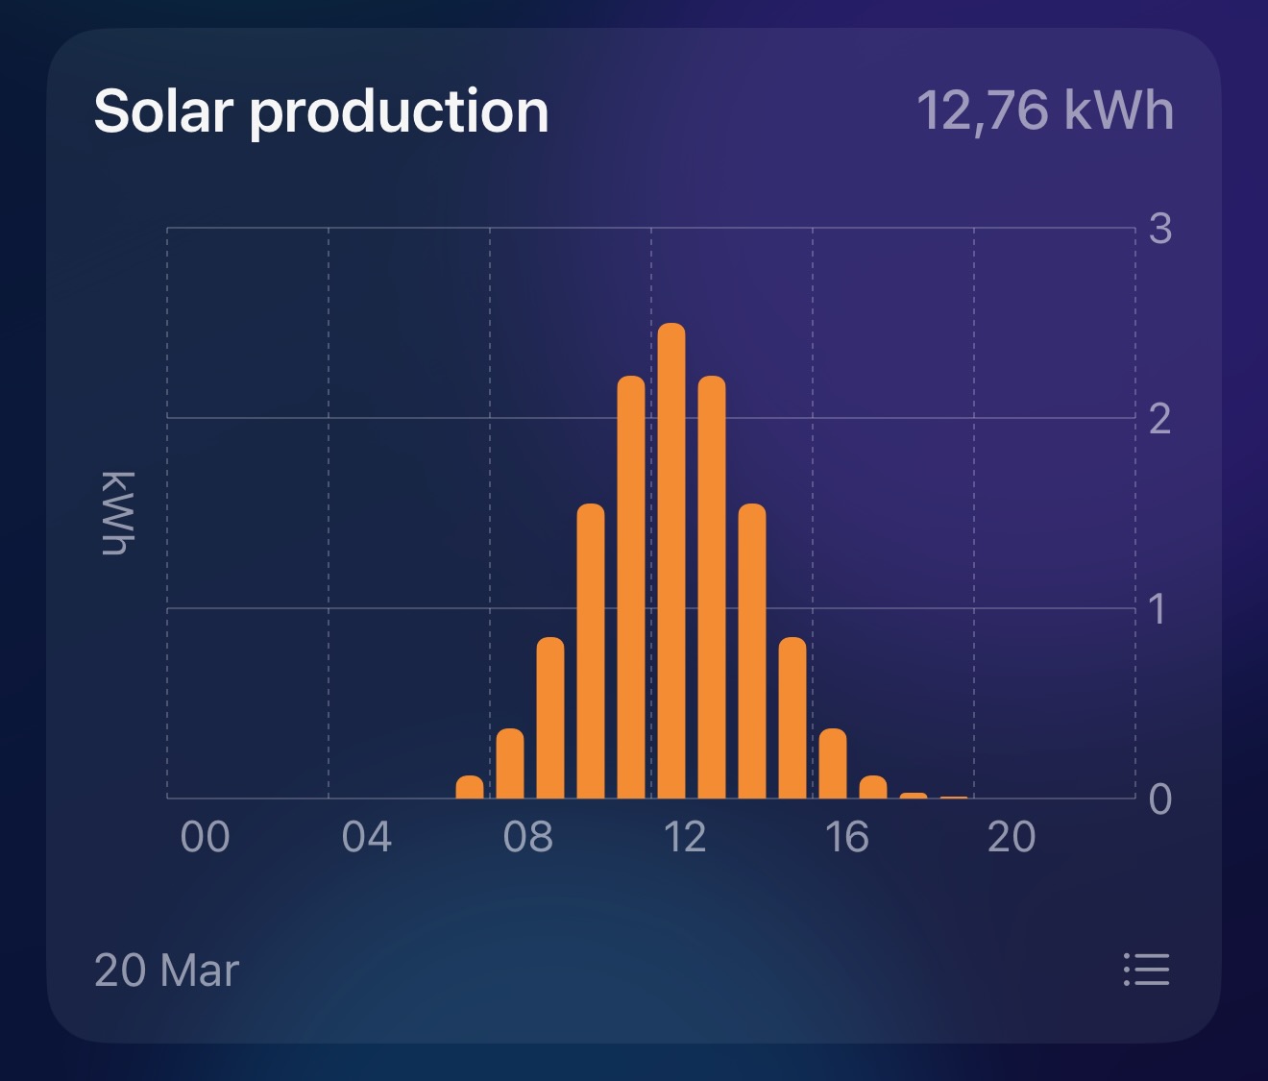Select the 08 hour label
This screenshot has height=1081, width=1268.
tap(528, 836)
